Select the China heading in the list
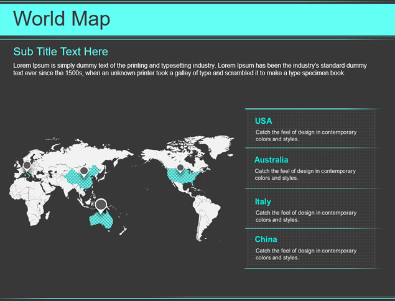395x301 pixels. point(266,239)
